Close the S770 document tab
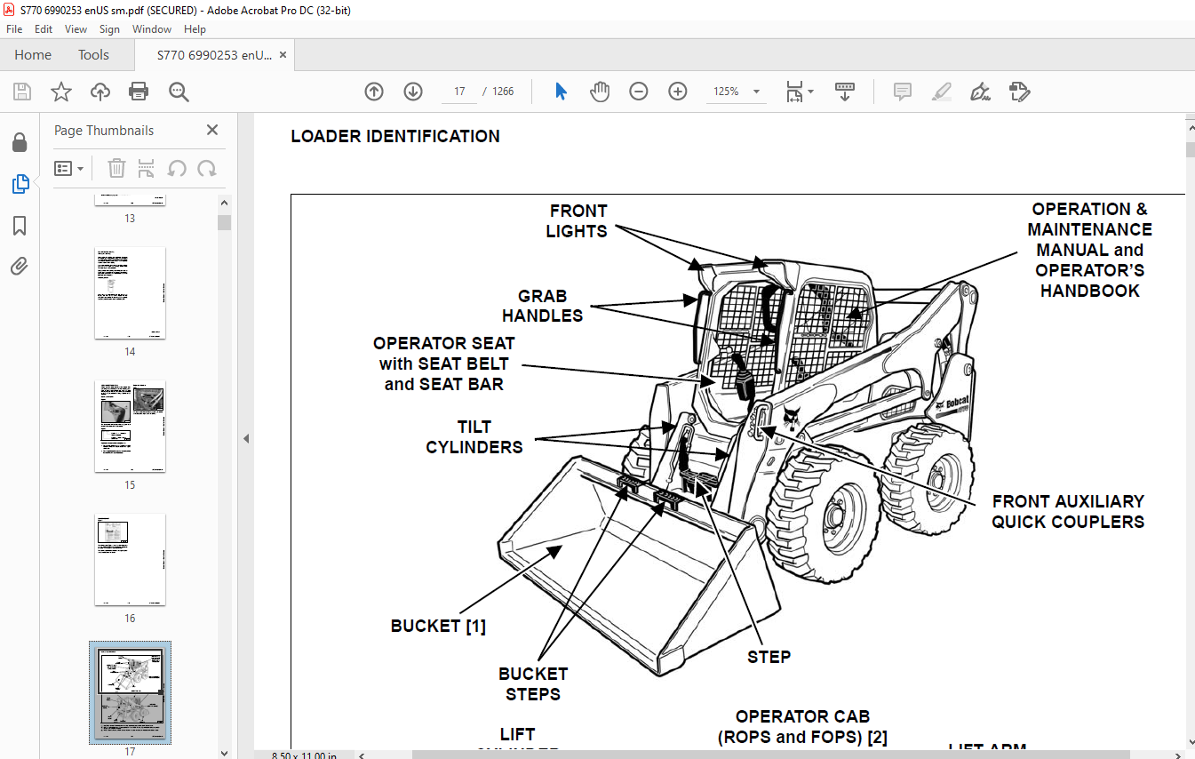The width and height of the screenshot is (1195, 759). [283, 54]
